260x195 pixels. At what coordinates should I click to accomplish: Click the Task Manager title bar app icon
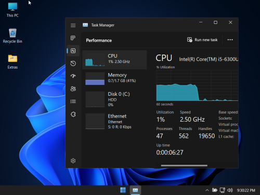coord(85,25)
